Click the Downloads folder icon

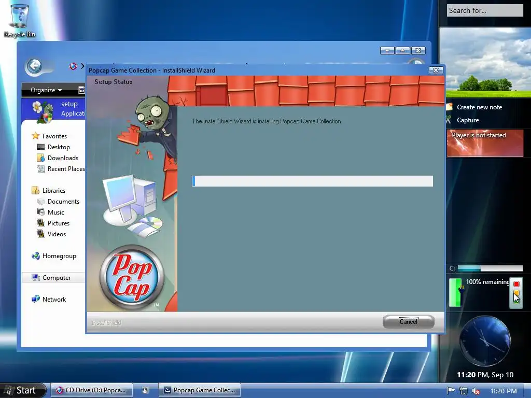(x=40, y=158)
